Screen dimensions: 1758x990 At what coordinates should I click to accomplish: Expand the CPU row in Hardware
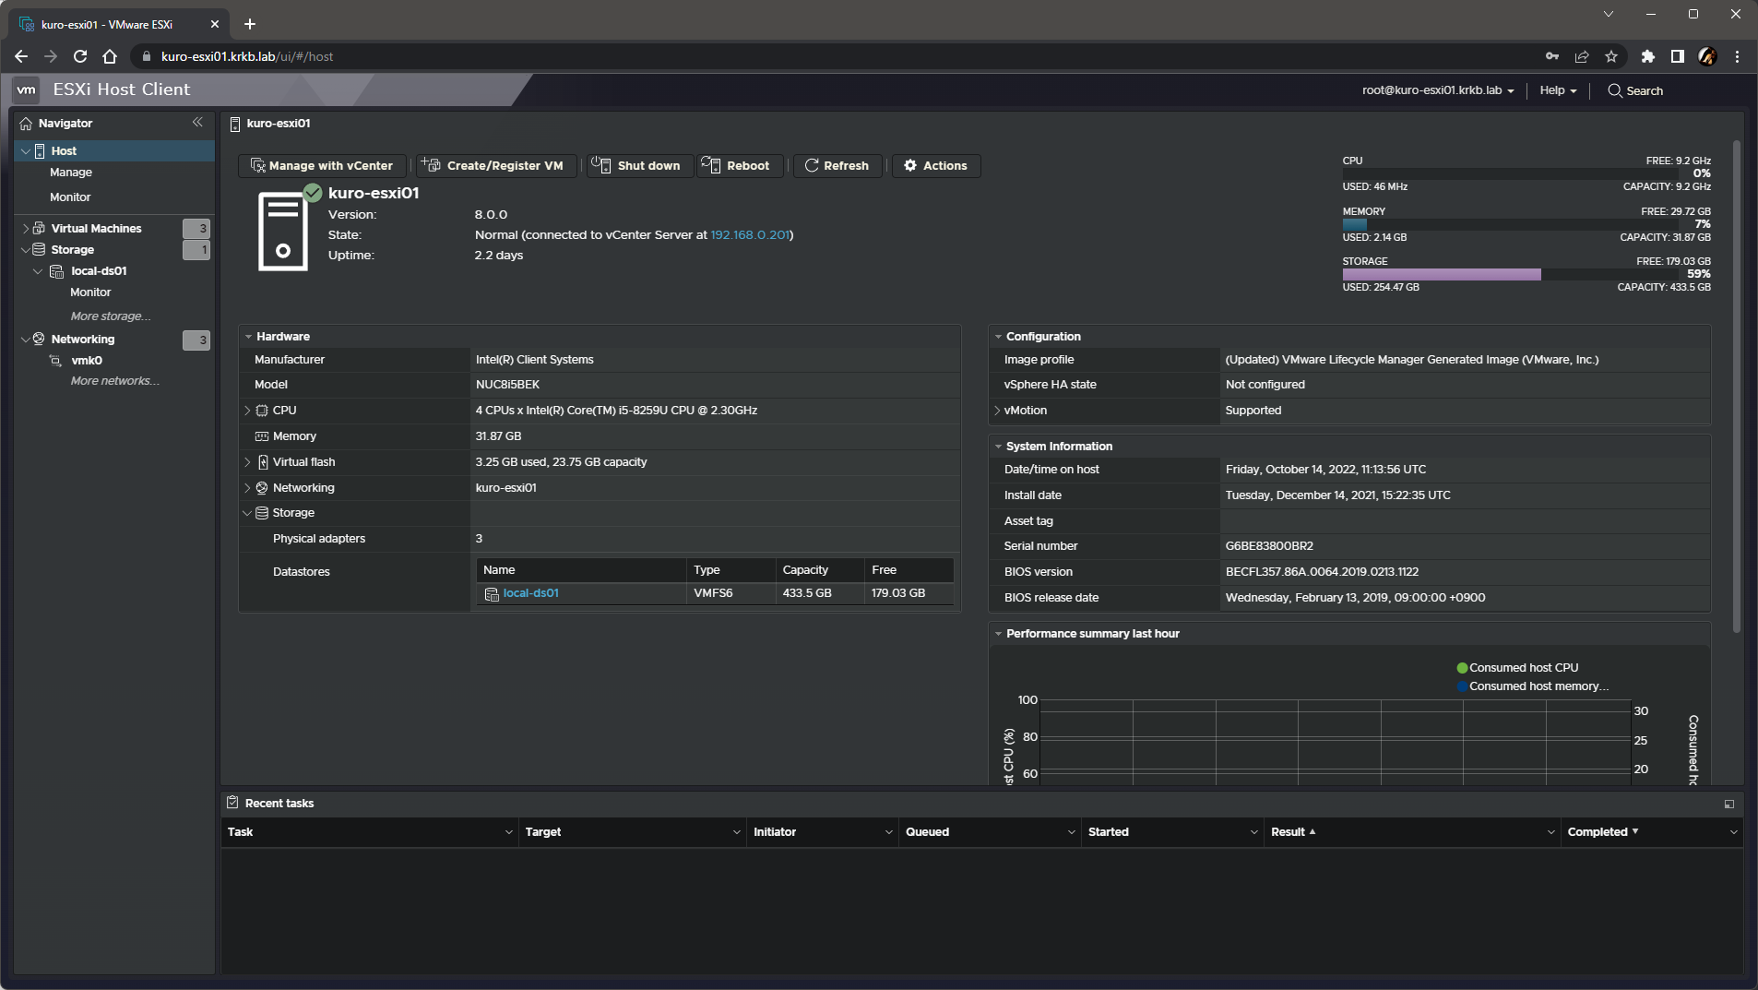[x=247, y=410]
